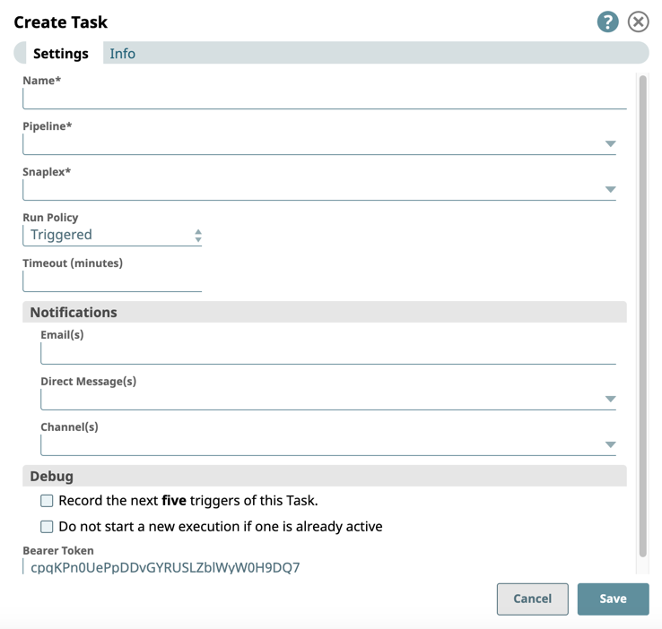Expand the Channel(s) dropdown
The height and width of the screenshot is (629, 662).
[x=610, y=445]
